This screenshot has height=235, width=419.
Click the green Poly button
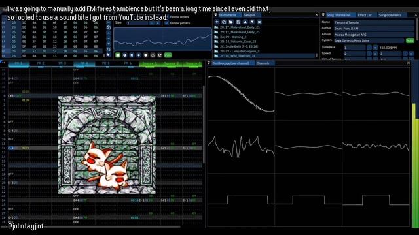pyautogui.click(x=168, y=55)
